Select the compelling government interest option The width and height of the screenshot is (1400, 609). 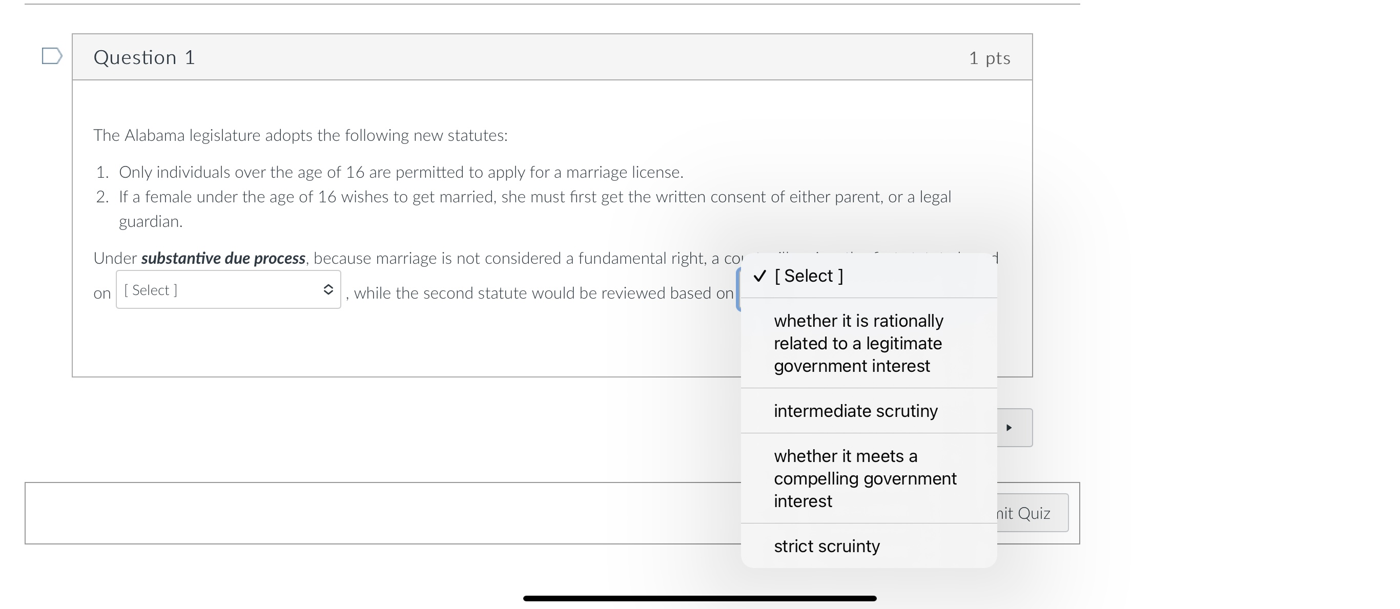click(864, 478)
